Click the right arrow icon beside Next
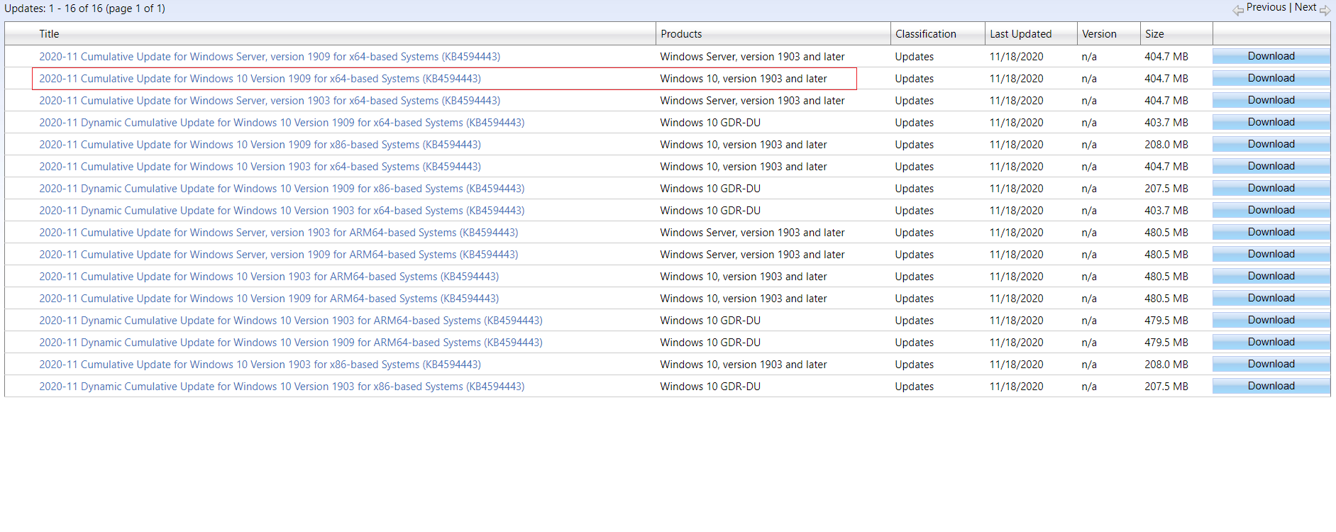This screenshot has width=1336, height=532. pos(1325,10)
